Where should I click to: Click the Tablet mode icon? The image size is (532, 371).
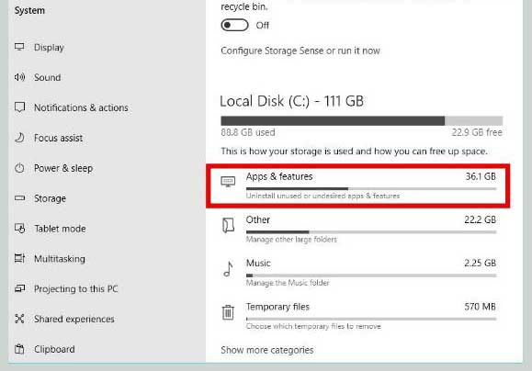pyautogui.click(x=19, y=229)
